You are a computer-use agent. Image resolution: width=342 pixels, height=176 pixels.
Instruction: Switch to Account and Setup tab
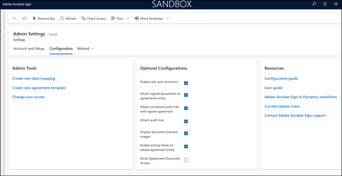pos(29,49)
